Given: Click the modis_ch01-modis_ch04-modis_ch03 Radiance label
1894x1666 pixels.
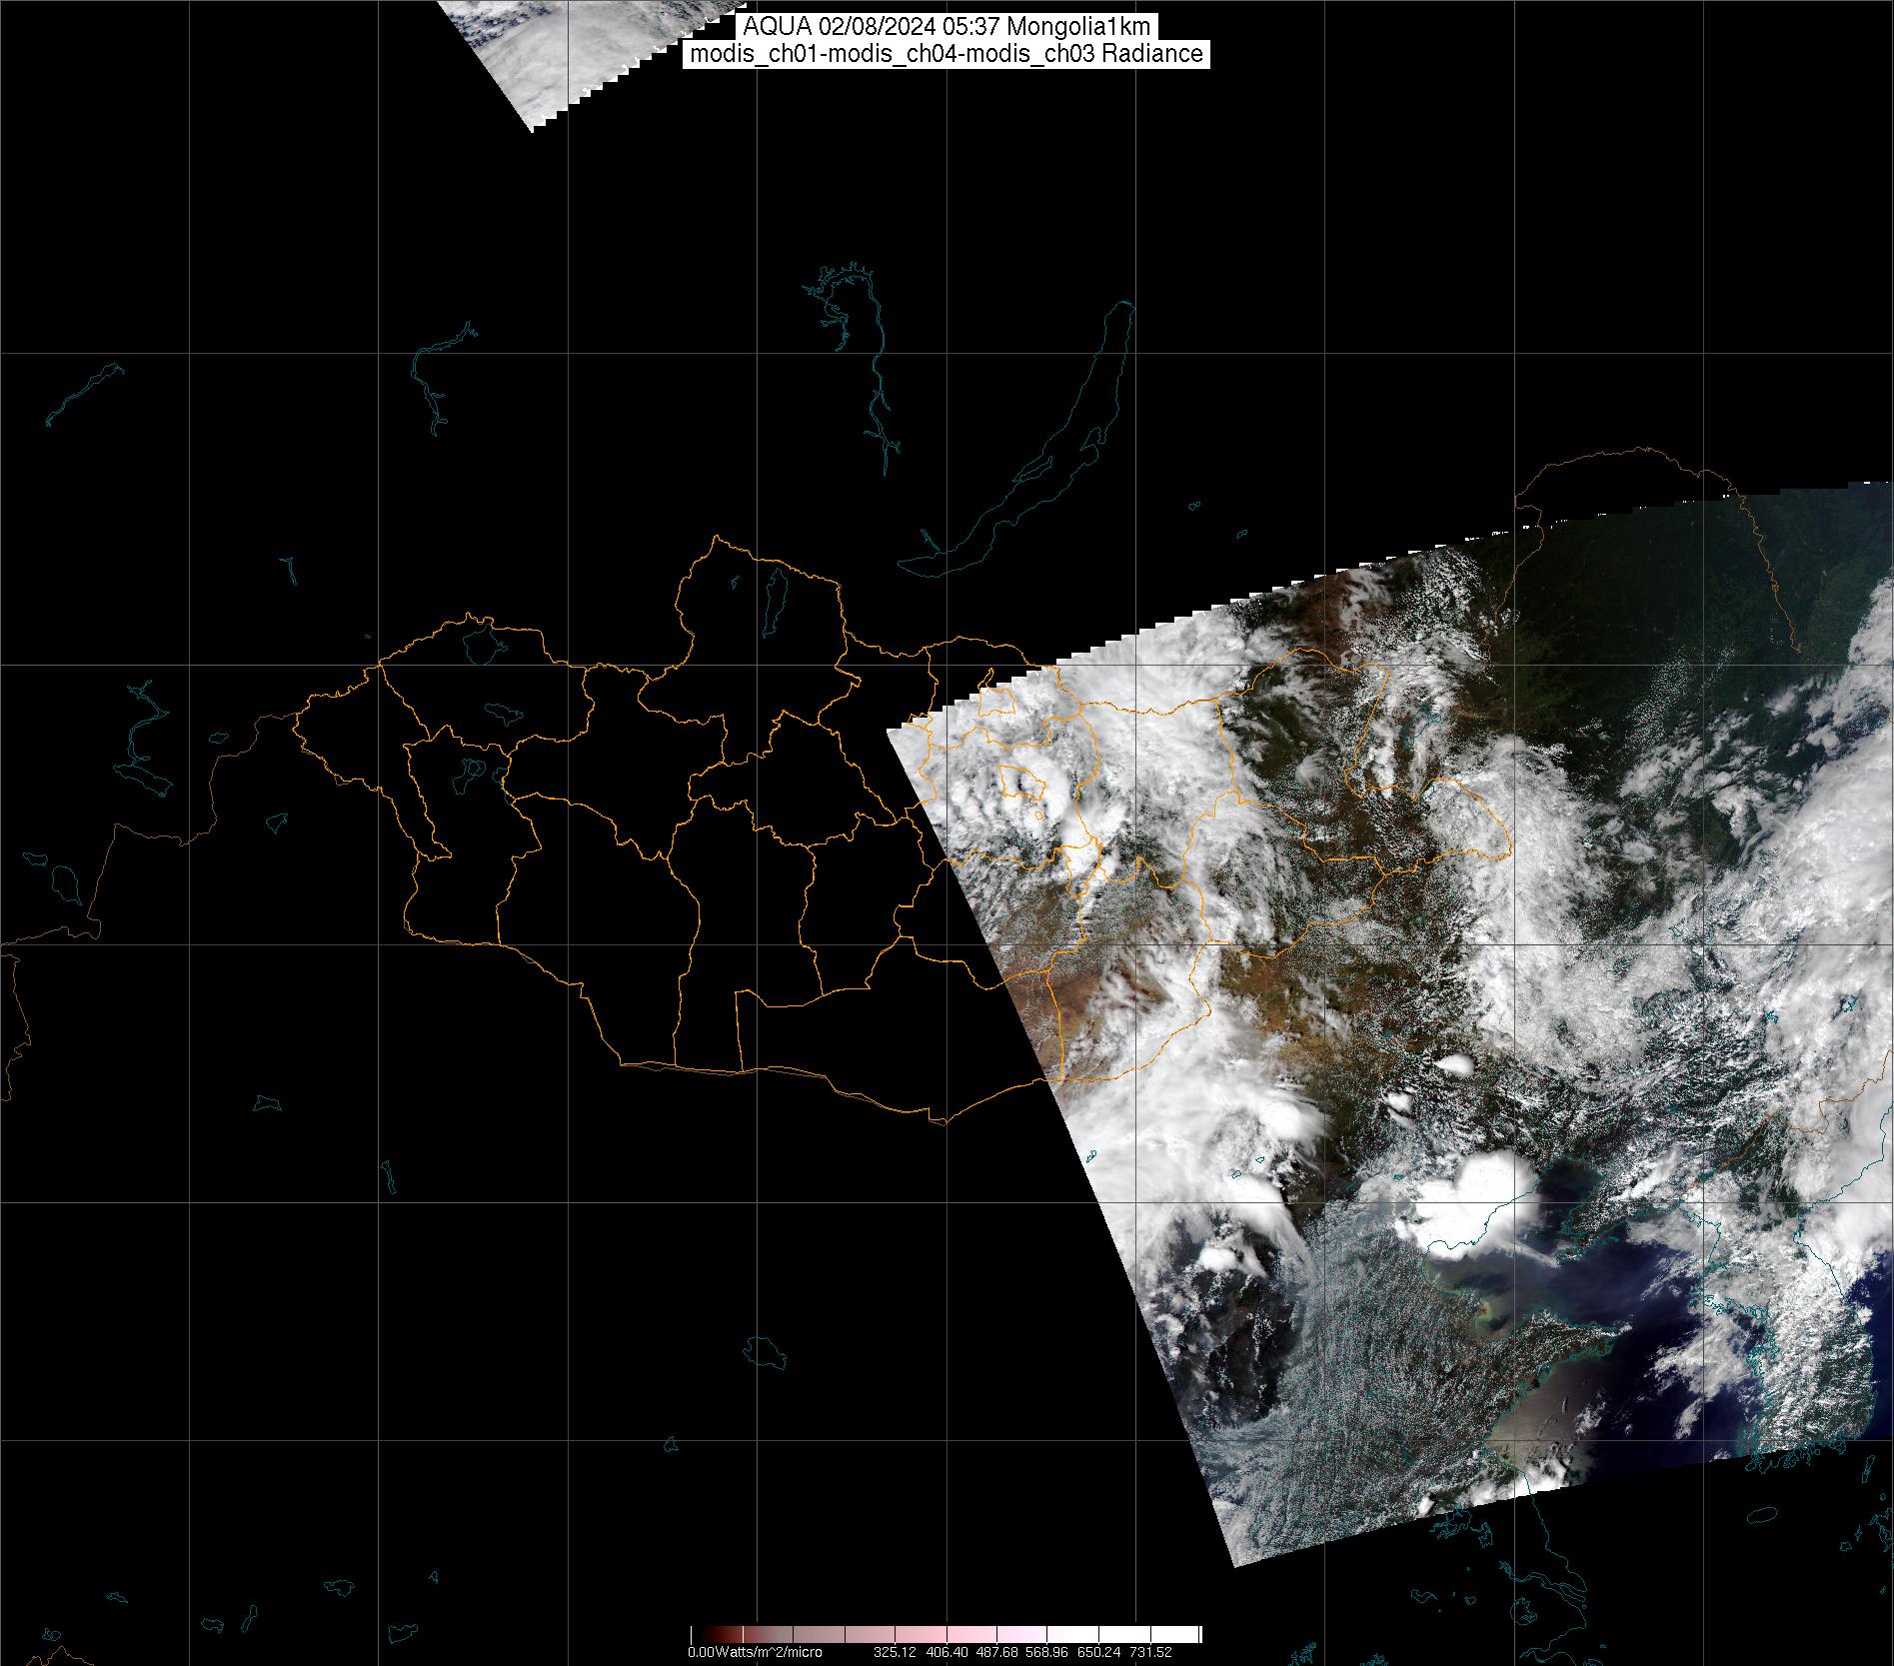Looking at the screenshot, I should [947, 54].
